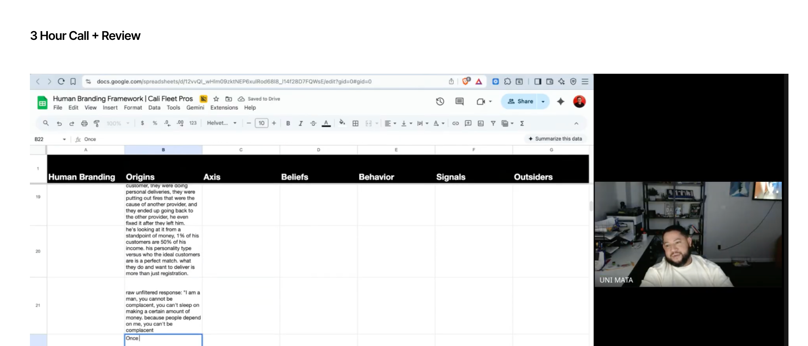Image resolution: width=808 pixels, height=346 pixels.
Task: Create a filter
Action: click(x=493, y=124)
